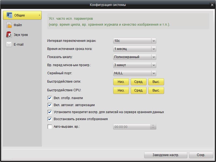Click the E-mail envelope icon

pos(9,45)
